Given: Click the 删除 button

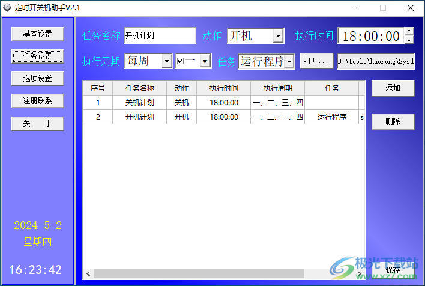Looking at the screenshot, I should point(393,121).
